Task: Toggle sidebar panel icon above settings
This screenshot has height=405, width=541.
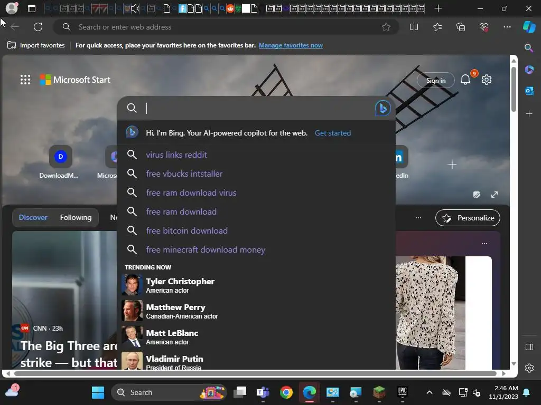Action: click(529, 347)
